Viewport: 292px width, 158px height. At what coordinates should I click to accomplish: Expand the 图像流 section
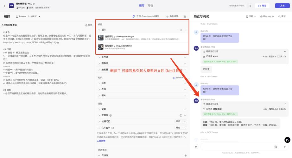click(99, 64)
